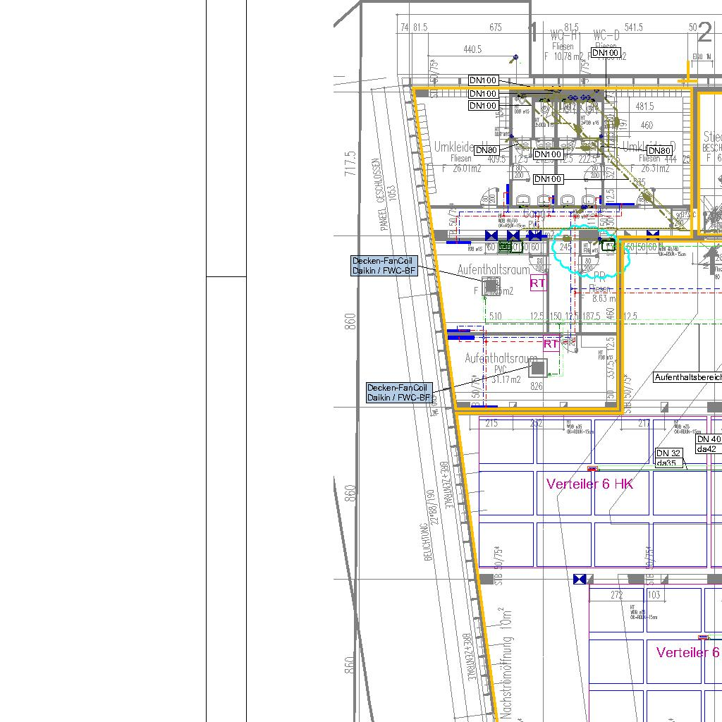Select the 'DN80' label beside Umkleide H
Viewport: 722px width, 722px height.
pos(487,150)
